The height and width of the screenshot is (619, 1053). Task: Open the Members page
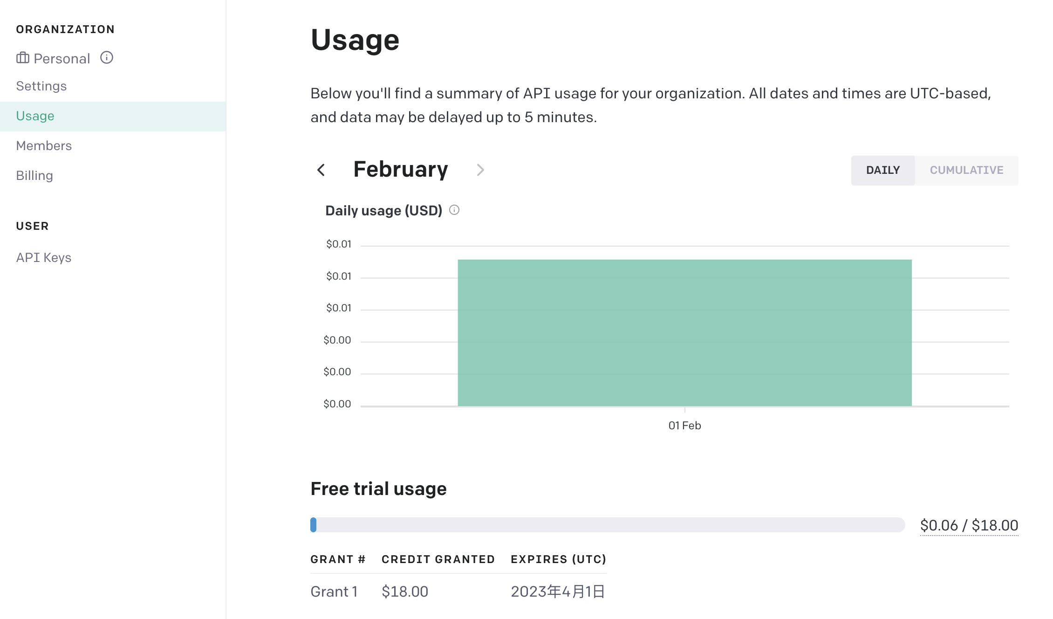tap(44, 146)
